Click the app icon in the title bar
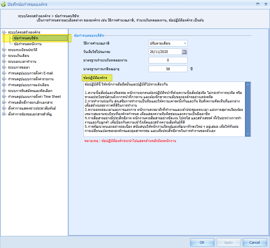The image size is (270, 248). tap(4, 4)
